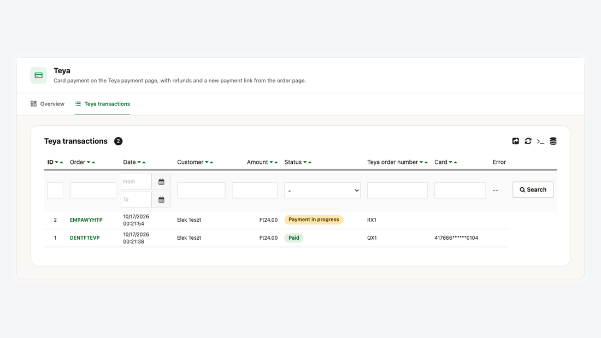Open the Status filter dropdown

322,191
